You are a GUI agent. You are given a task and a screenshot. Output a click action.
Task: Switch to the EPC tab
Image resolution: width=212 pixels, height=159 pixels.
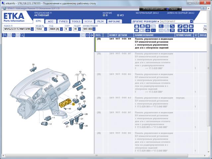[x=38, y=21]
